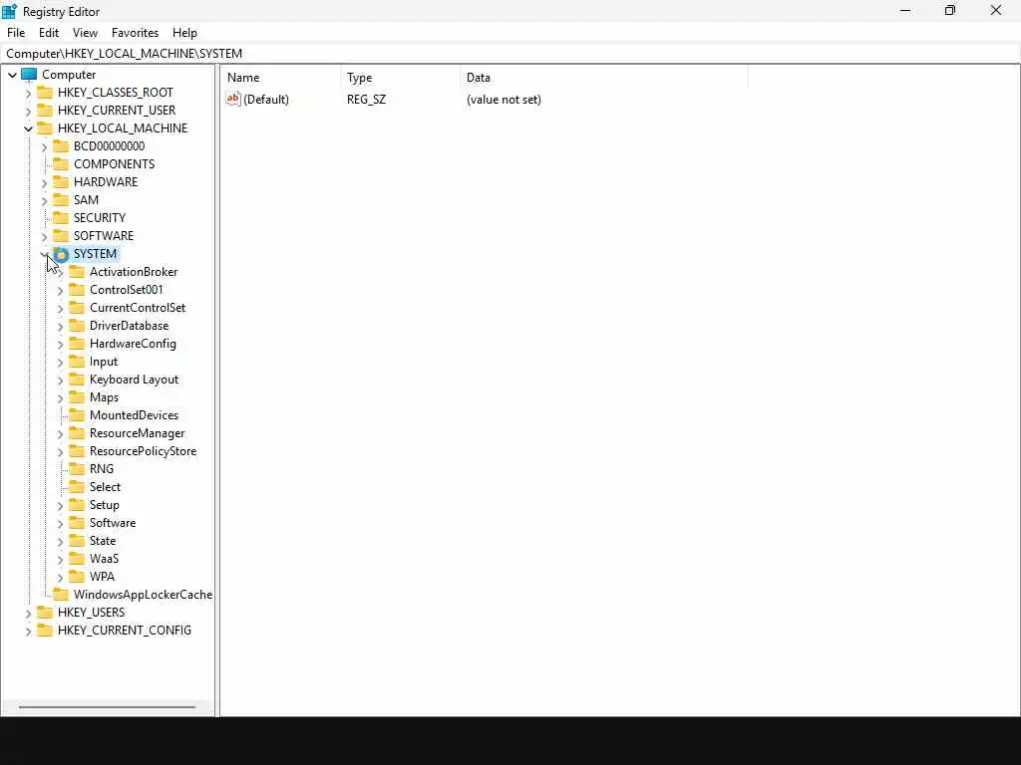Image resolution: width=1021 pixels, height=765 pixels.
Task: Expand HKEY_CURRENT_USER chevron
Action: click(28, 111)
